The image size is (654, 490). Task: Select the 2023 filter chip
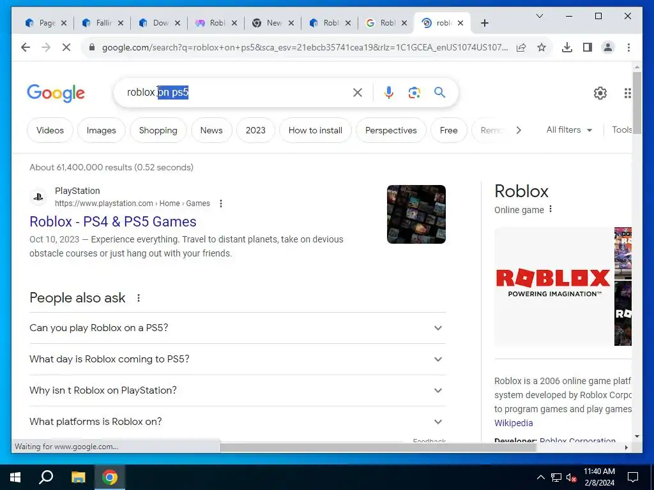click(x=255, y=130)
